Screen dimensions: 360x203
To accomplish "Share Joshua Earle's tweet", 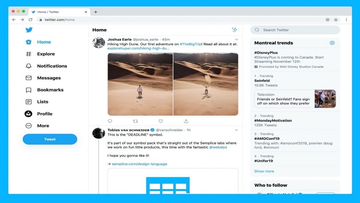I will coord(186,121).
